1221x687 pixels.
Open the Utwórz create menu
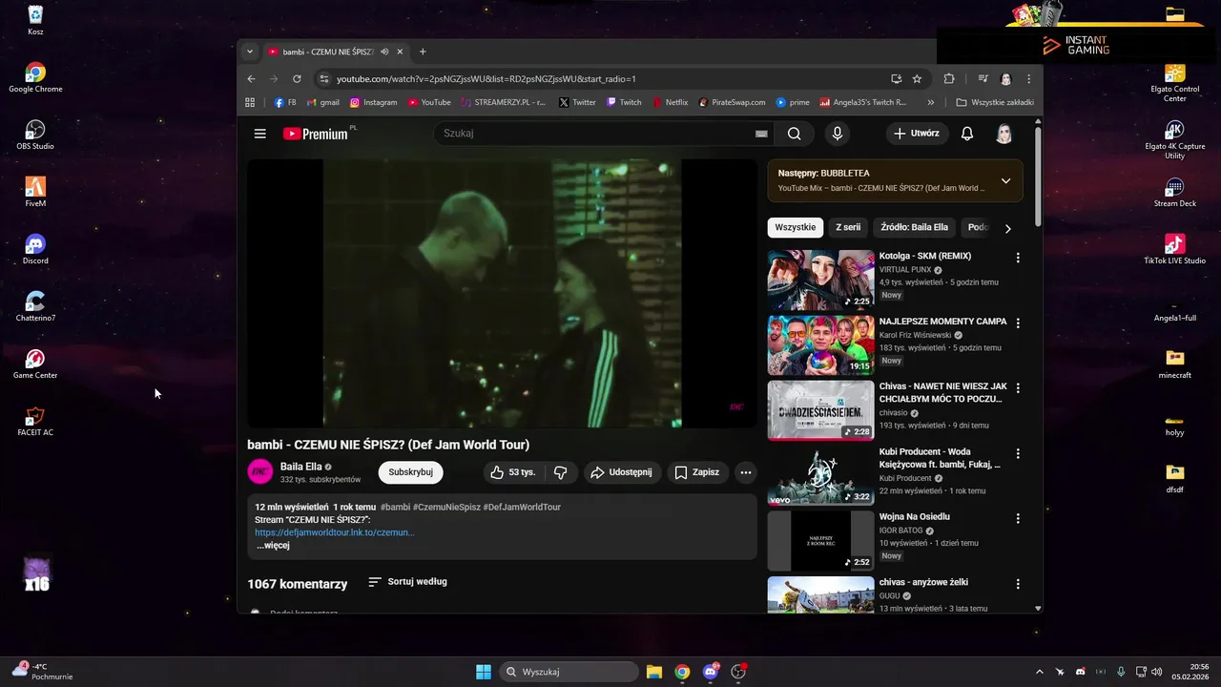click(x=916, y=134)
